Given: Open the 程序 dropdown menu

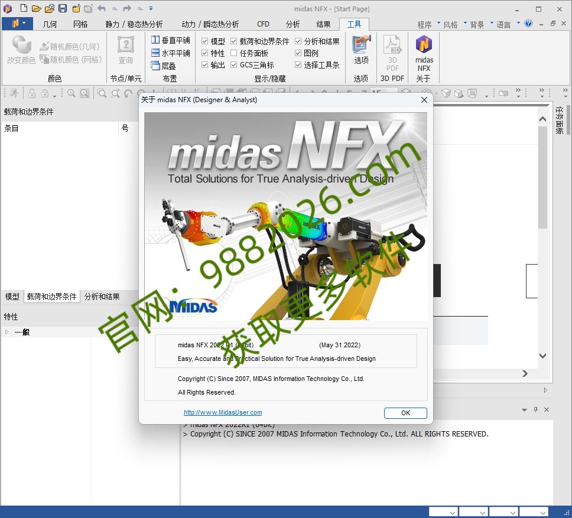Looking at the screenshot, I should [x=428, y=24].
